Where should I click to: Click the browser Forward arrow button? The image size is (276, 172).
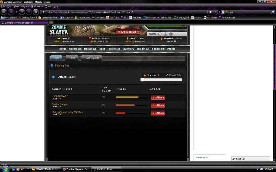pos(11,12)
